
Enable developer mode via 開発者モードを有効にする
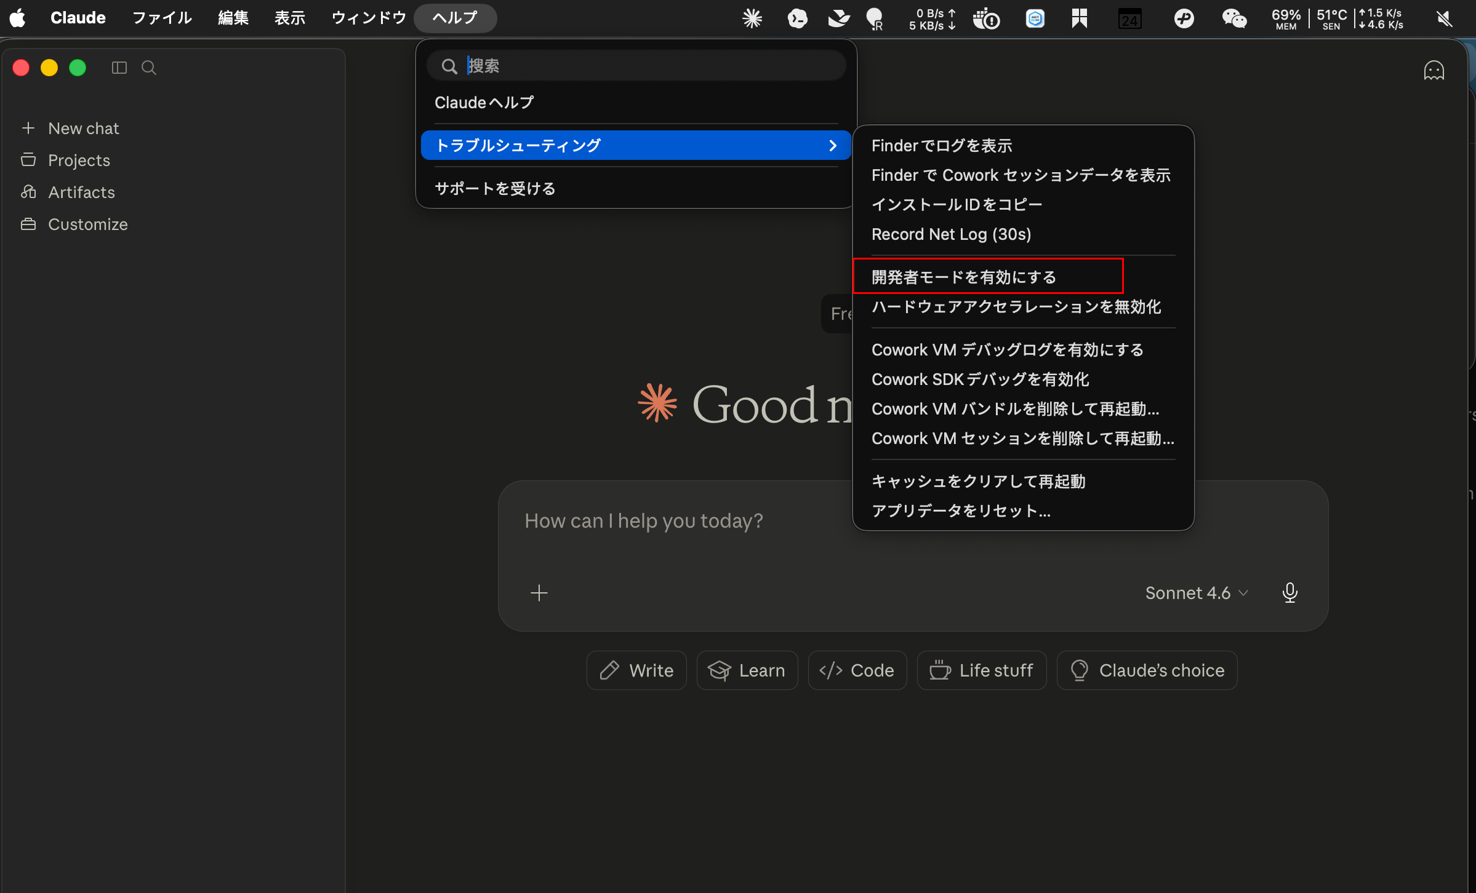(1023, 277)
